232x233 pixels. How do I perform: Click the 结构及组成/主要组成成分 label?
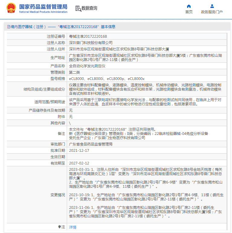point(44,89)
